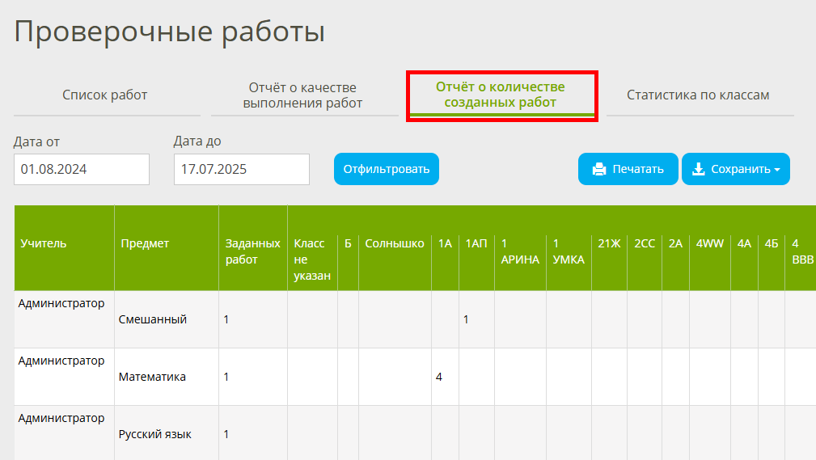The width and height of the screenshot is (816, 460).
Task: Apply the Отфильтровать button
Action: (x=386, y=169)
